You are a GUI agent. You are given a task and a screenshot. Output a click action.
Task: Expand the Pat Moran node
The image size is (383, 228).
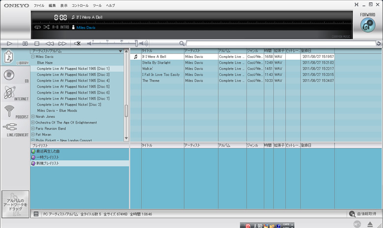pyautogui.click(x=33, y=135)
